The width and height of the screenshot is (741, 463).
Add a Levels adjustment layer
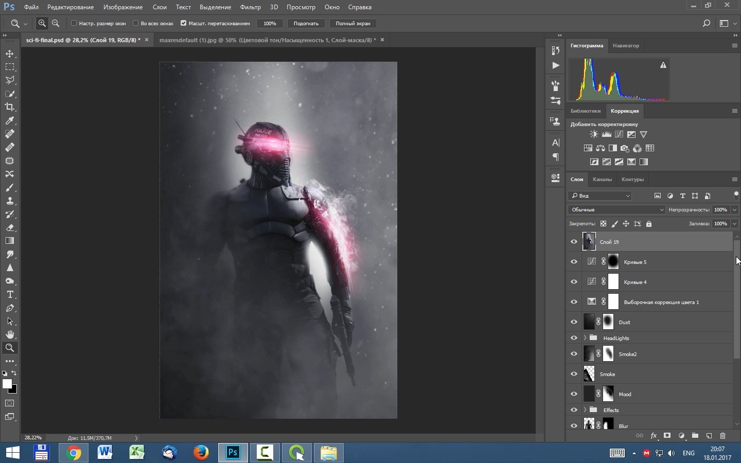tap(607, 135)
